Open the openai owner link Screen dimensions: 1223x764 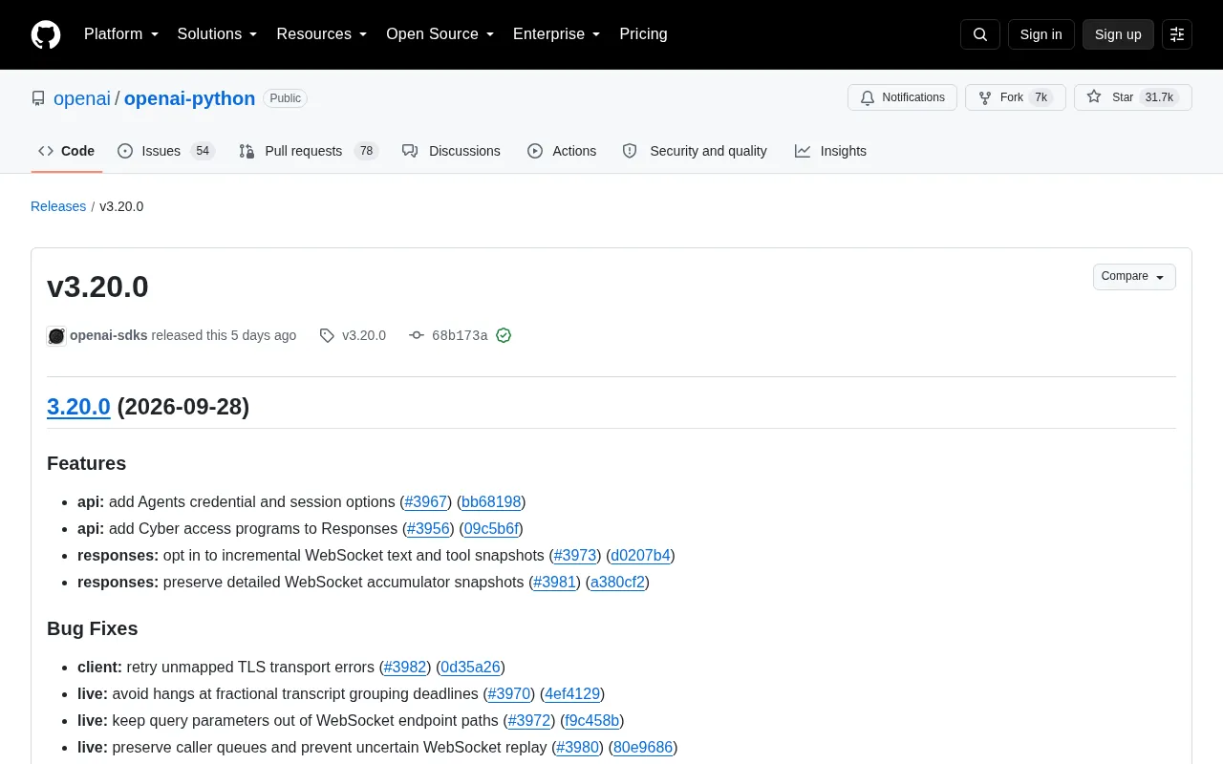(x=82, y=98)
